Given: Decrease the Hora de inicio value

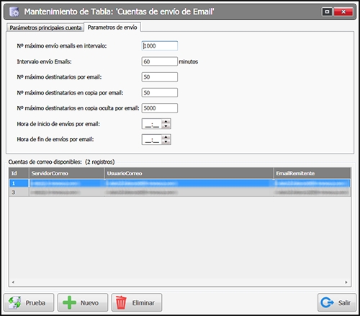Looking at the screenshot, I should point(166,126).
